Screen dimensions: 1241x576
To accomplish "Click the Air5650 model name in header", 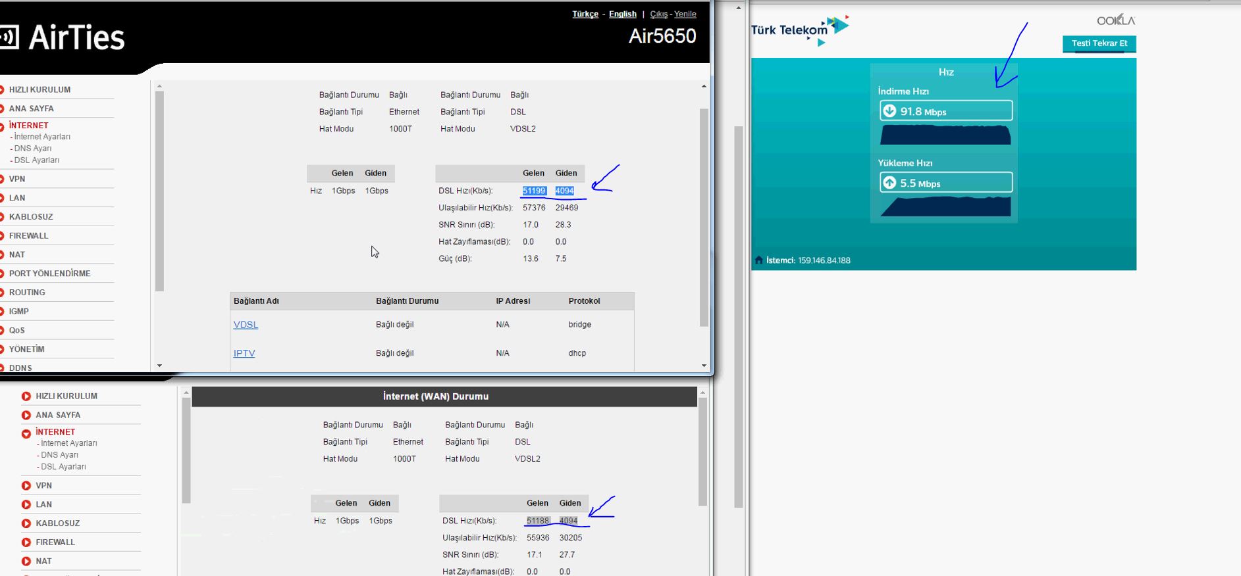I will tap(662, 36).
